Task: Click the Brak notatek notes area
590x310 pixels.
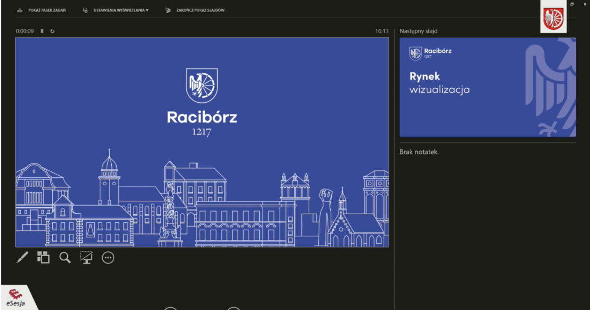Action: tap(419, 152)
